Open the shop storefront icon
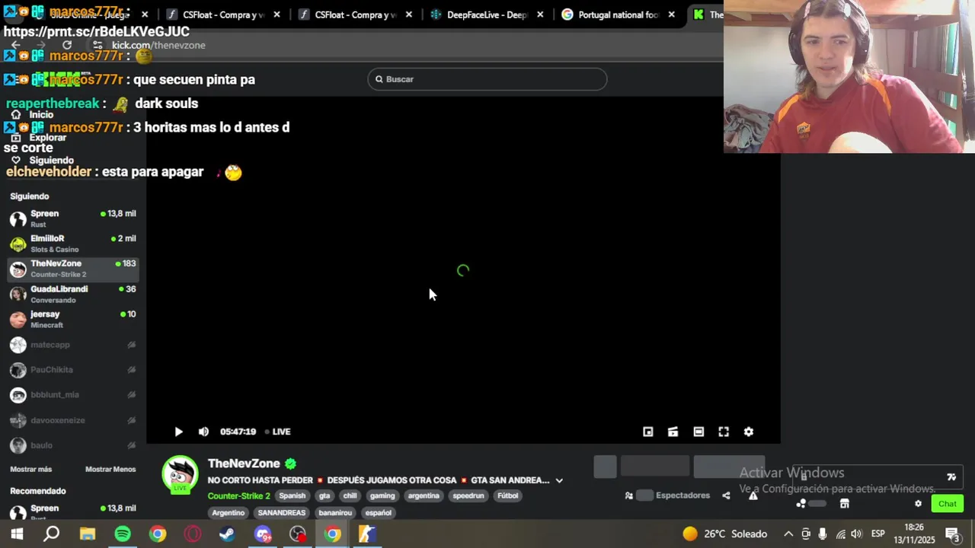This screenshot has height=548, width=975. [x=845, y=504]
